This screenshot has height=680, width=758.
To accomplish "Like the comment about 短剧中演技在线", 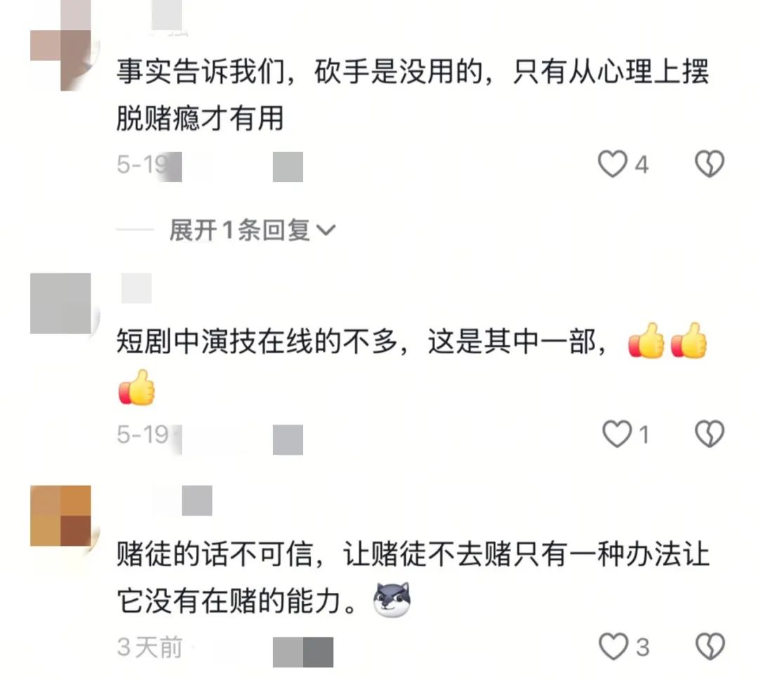I will tap(617, 433).
